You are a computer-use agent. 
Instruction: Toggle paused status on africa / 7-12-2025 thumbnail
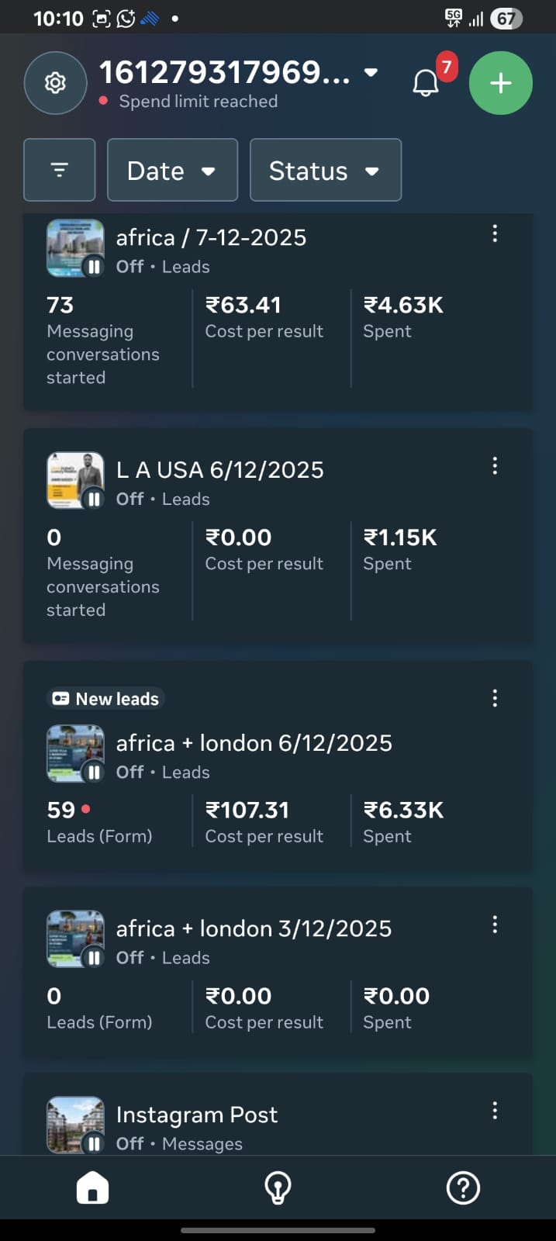click(94, 267)
